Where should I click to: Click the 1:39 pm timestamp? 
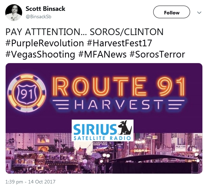click(x=14, y=182)
